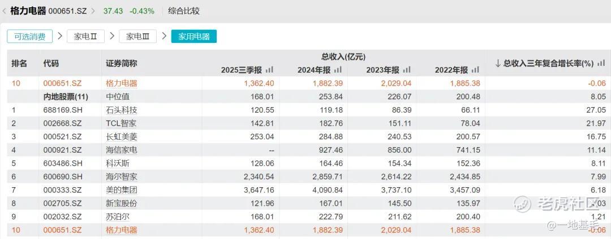The height and width of the screenshot is (239, 611).
Task: Click the back arrow before 格力电器
Action: (x=4, y=11)
